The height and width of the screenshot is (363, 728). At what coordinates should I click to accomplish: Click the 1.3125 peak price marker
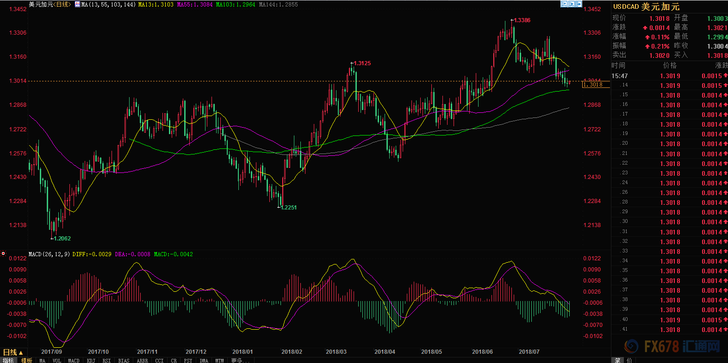(x=363, y=63)
